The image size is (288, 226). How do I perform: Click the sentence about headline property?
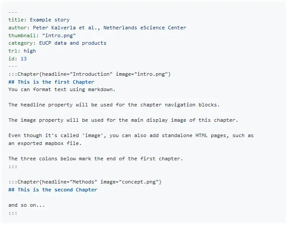click(x=114, y=105)
